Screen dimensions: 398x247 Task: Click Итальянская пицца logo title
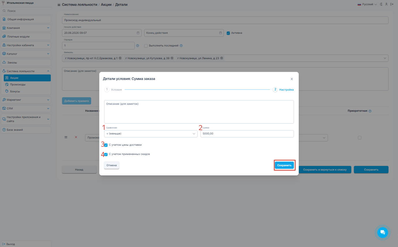20,3
